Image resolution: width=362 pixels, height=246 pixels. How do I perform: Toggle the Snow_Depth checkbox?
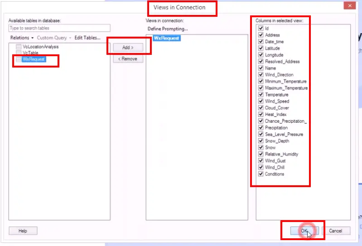point(261,141)
